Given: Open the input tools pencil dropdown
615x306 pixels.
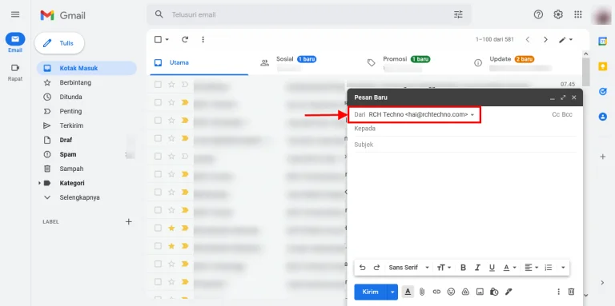Looking at the screenshot, I should (565, 39).
